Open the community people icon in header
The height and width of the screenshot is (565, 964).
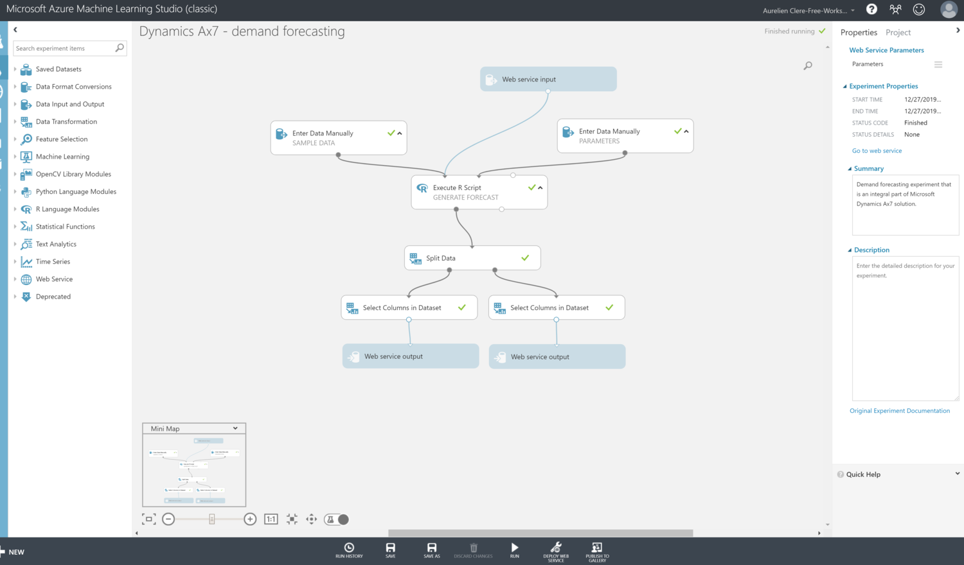coord(895,9)
